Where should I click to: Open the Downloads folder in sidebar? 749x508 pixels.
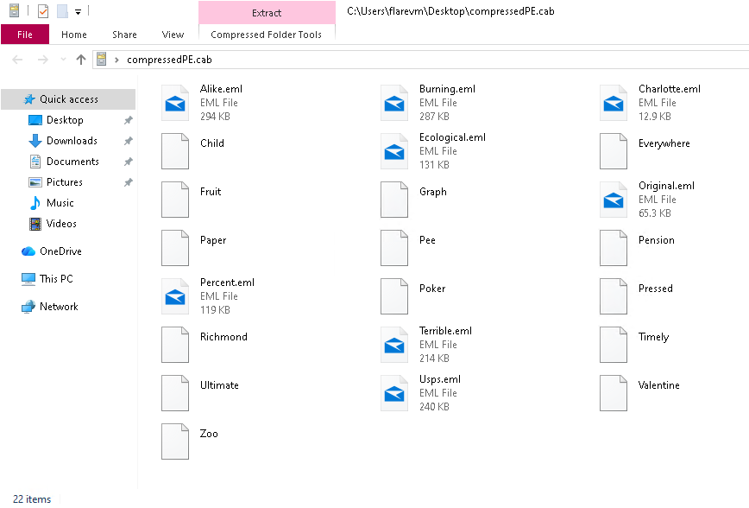tap(71, 141)
